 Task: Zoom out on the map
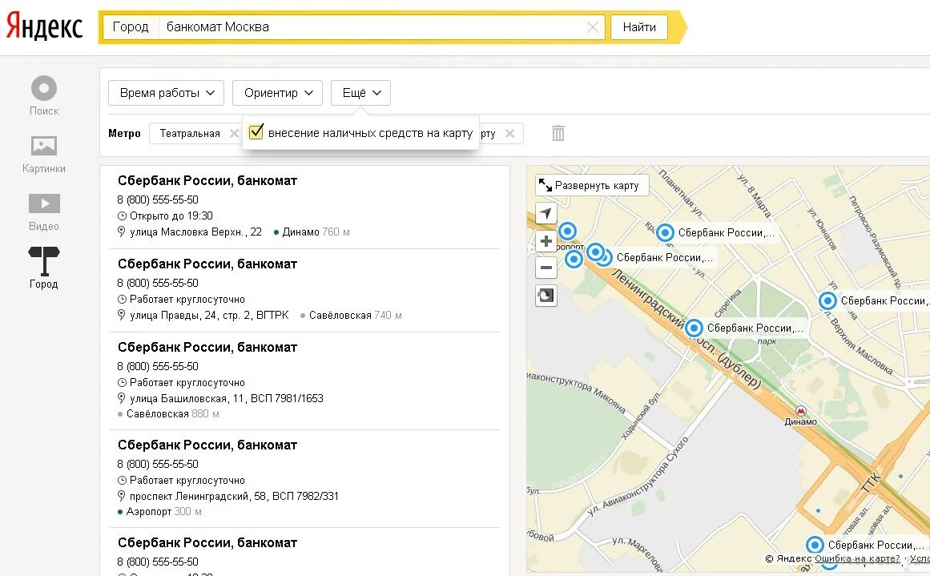[x=546, y=268]
